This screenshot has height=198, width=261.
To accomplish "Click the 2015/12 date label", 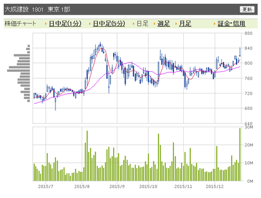I will 215,187.
